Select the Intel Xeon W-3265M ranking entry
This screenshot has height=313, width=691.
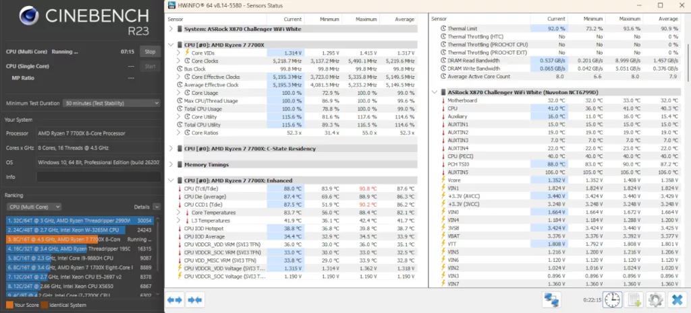80,230
